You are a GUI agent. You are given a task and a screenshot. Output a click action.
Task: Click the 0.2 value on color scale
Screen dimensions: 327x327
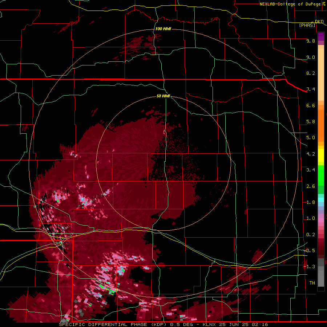(311, 235)
